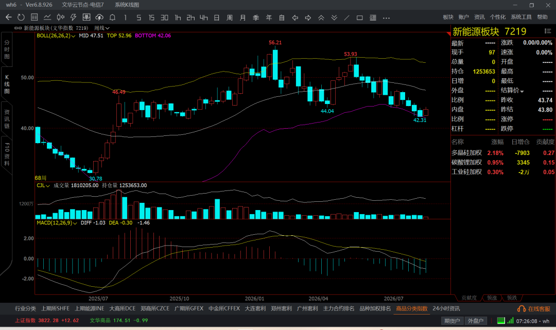Viewport: 556px width, 330px height.
Task: Open the K线图 side tab
Action: coord(7,84)
